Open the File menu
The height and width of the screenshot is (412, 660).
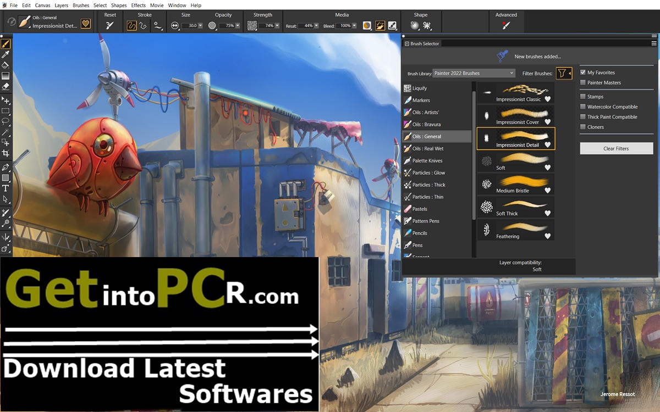(x=13, y=5)
